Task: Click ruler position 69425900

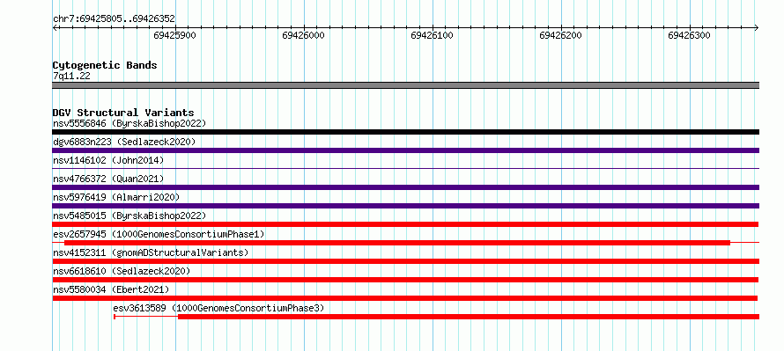Action: click(x=175, y=35)
